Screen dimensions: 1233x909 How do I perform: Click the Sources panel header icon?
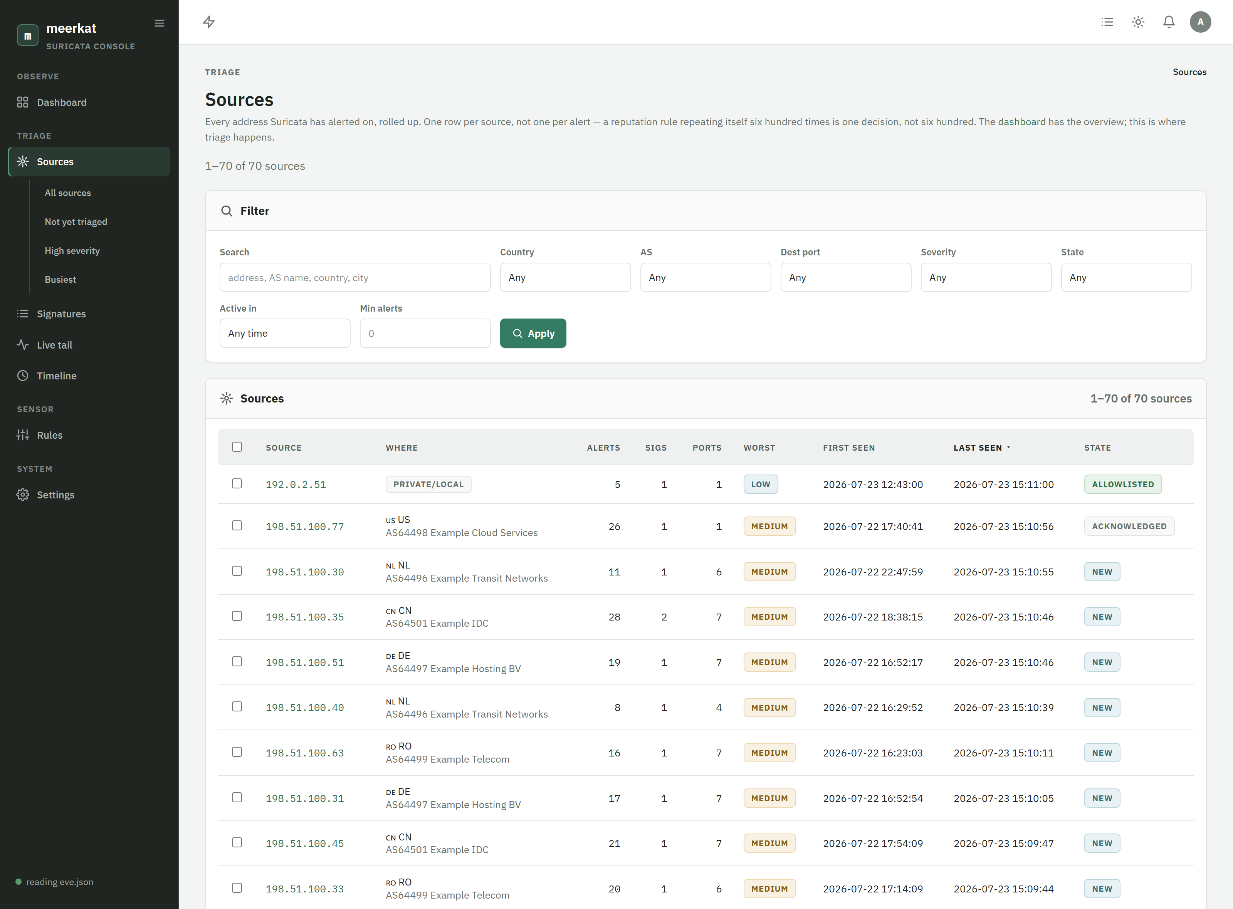tap(227, 398)
